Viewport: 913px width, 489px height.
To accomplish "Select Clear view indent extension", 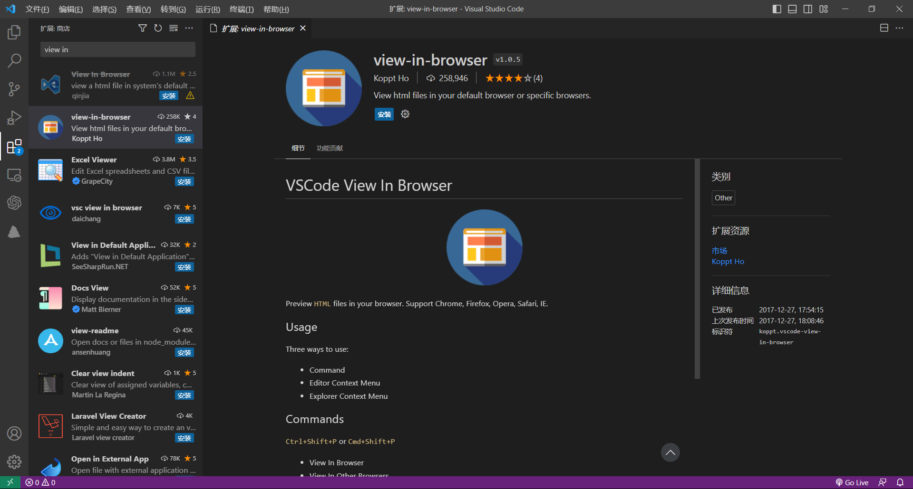I will coord(116,384).
